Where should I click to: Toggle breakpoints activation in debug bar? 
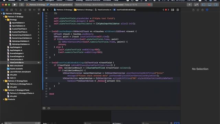pyautogui.click(x=49, y=108)
